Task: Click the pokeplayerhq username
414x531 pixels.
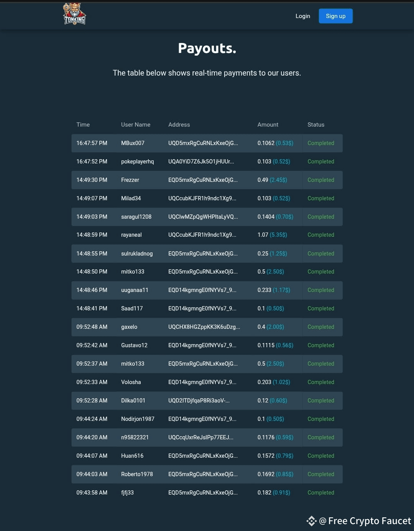Action: pyautogui.click(x=137, y=162)
